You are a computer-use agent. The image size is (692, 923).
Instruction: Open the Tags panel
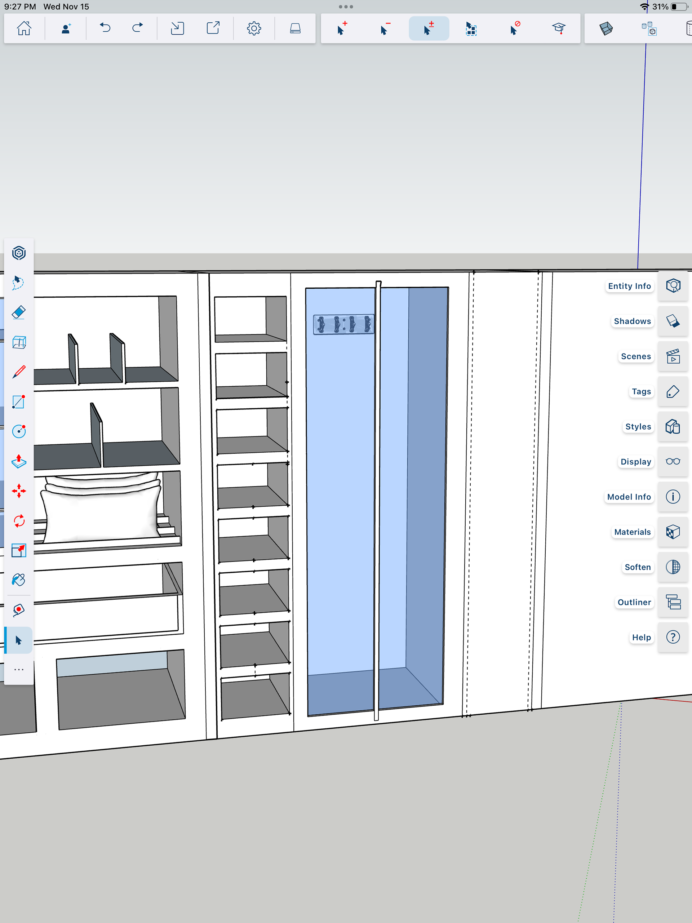[x=673, y=391]
